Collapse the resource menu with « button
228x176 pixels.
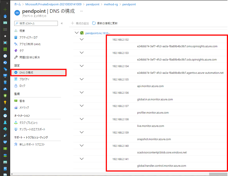click(62, 23)
